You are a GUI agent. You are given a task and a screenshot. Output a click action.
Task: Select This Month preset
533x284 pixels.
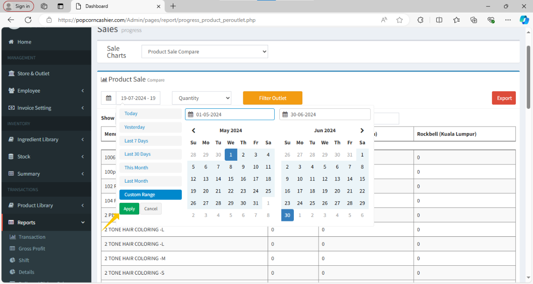(150, 168)
